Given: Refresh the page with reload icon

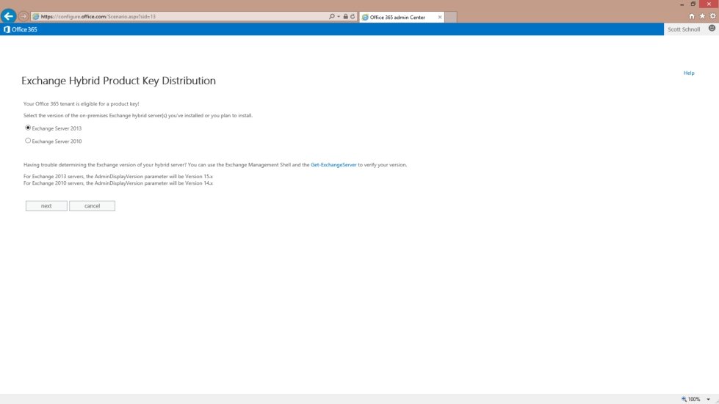Looking at the screenshot, I should click(353, 16).
